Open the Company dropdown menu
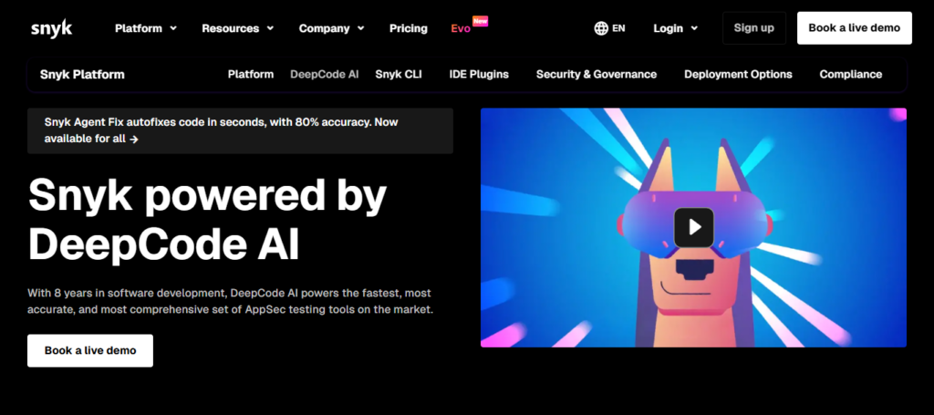 tap(331, 28)
